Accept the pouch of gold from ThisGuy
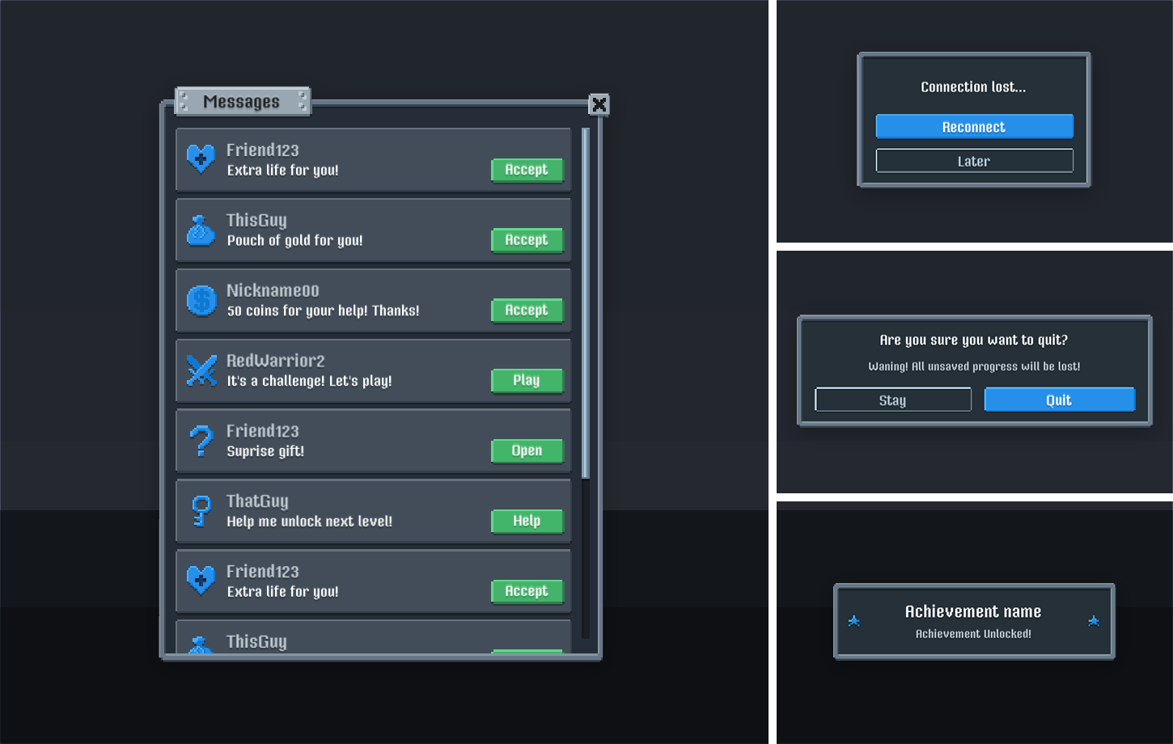This screenshot has width=1173, height=744. (x=527, y=239)
